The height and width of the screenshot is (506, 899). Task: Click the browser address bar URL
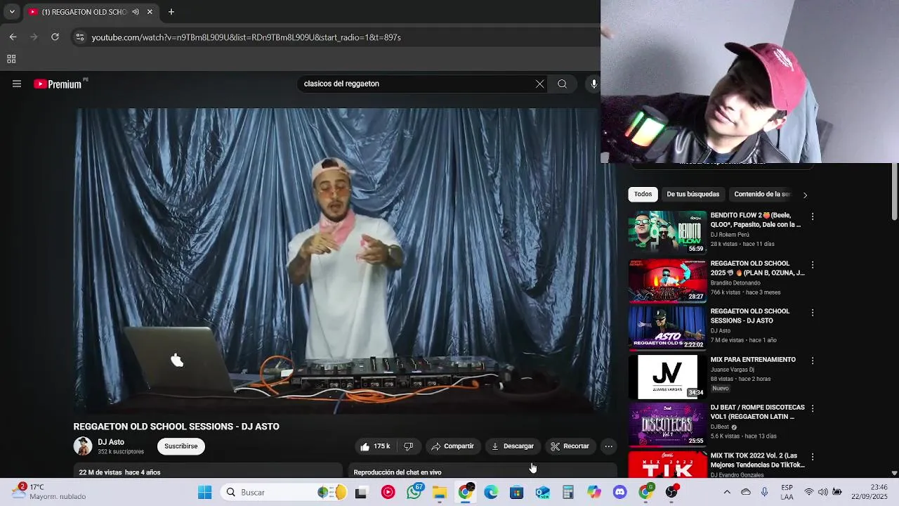pos(246,37)
